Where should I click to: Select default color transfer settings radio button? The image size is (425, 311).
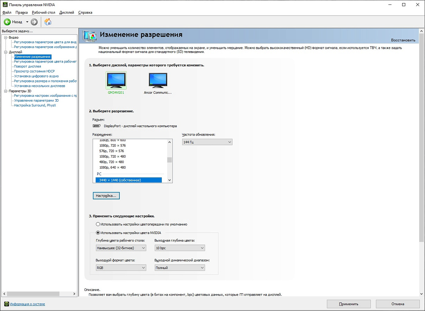(x=98, y=224)
